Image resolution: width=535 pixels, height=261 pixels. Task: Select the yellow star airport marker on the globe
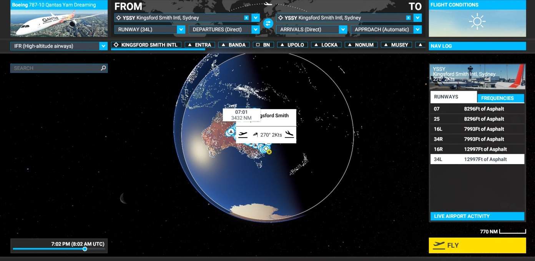[269, 152]
